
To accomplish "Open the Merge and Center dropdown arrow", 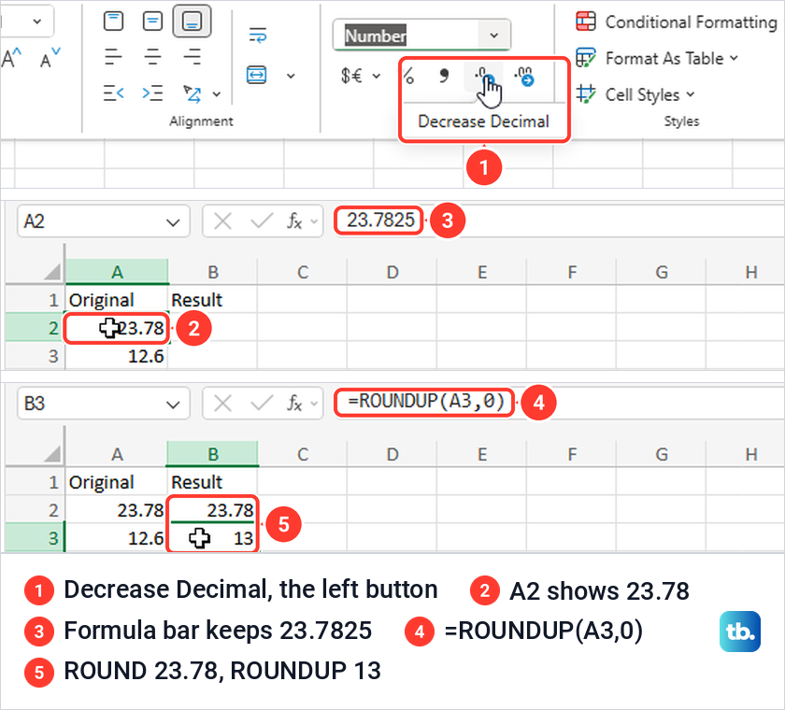I will click(x=291, y=76).
